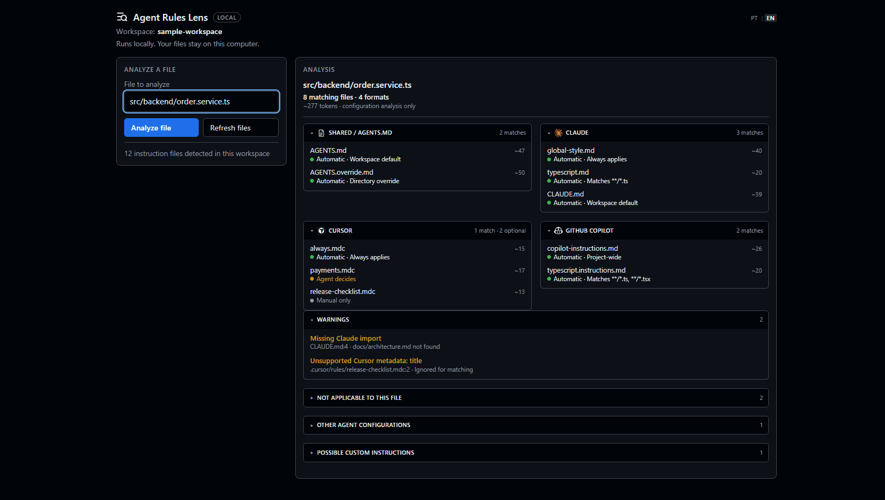Collapse the WARNINGS section
This screenshot has height=500, width=885.
[535, 320]
